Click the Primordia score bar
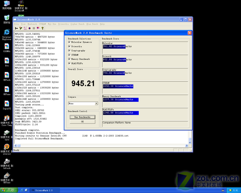Image resolution: width=241 pixels, height=193 pixels. [115, 60]
